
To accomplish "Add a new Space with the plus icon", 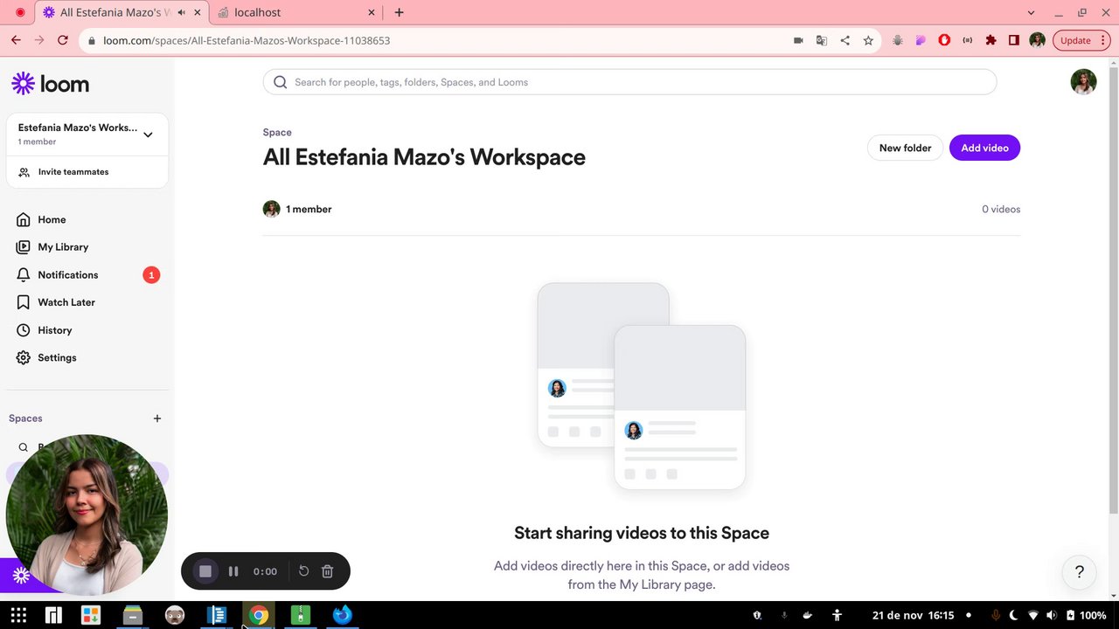I will pos(157,418).
